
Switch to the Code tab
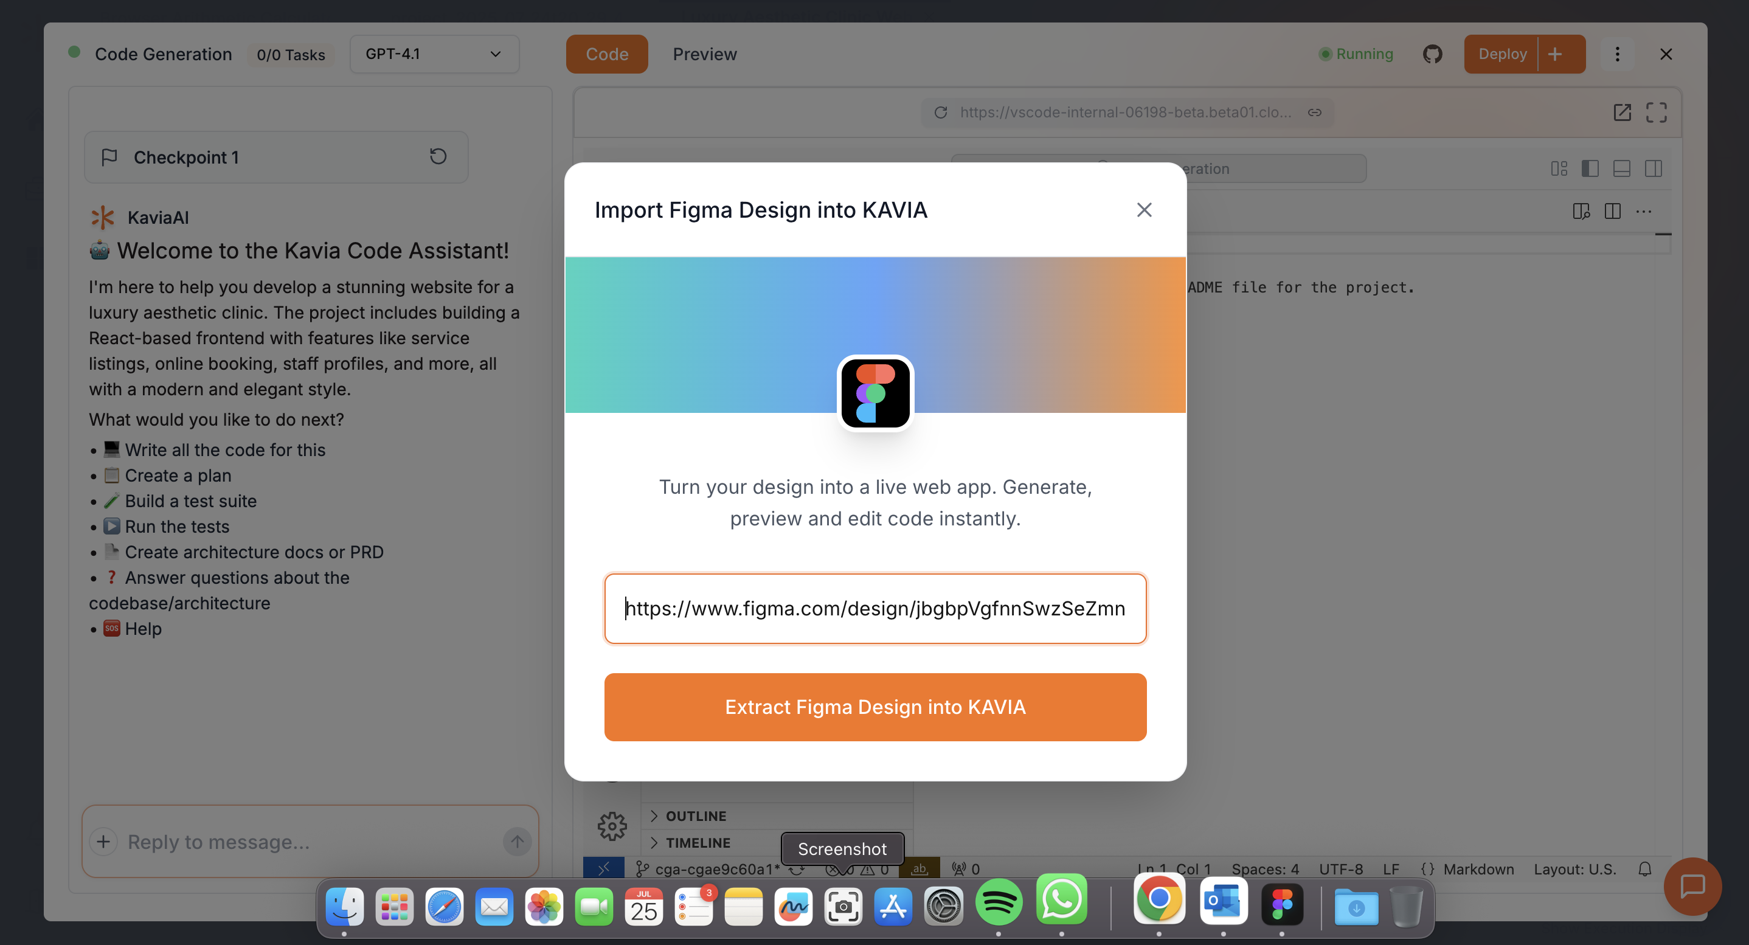coord(607,54)
